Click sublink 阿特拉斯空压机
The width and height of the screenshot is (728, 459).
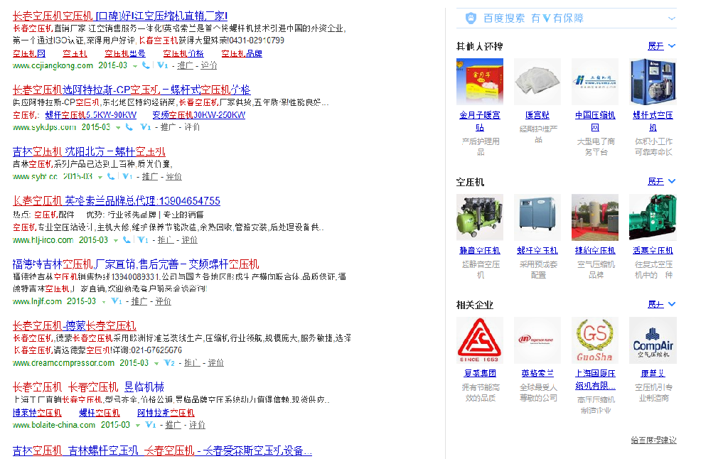click(x=166, y=413)
